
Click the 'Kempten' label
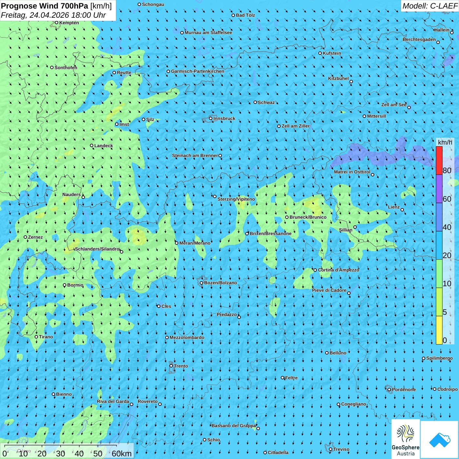click(x=69, y=23)
